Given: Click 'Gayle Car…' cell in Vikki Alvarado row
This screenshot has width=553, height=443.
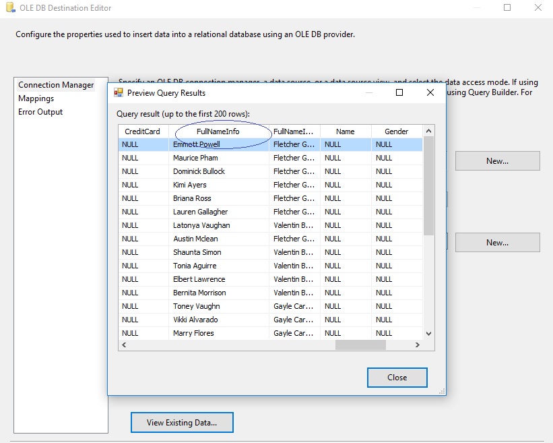Looking at the screenshot, I should pos(294,320).
